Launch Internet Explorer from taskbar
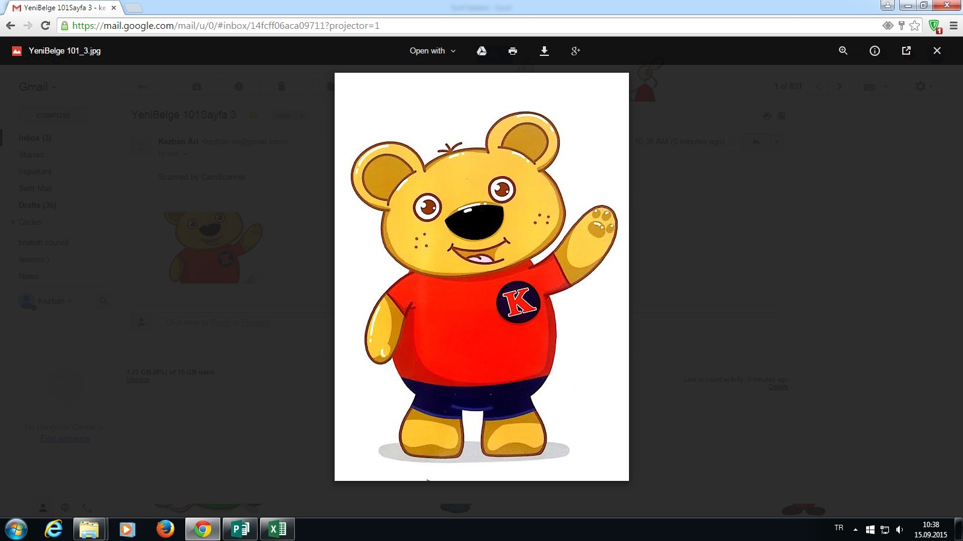Screen dimensions: 963x541 coord(54,529)
